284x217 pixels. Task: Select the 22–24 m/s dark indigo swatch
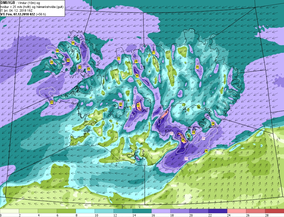[x=218, y=211]
